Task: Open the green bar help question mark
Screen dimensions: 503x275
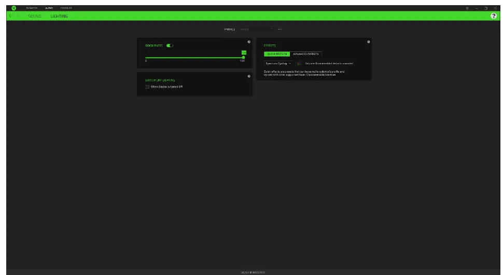Action: point(493,16)
